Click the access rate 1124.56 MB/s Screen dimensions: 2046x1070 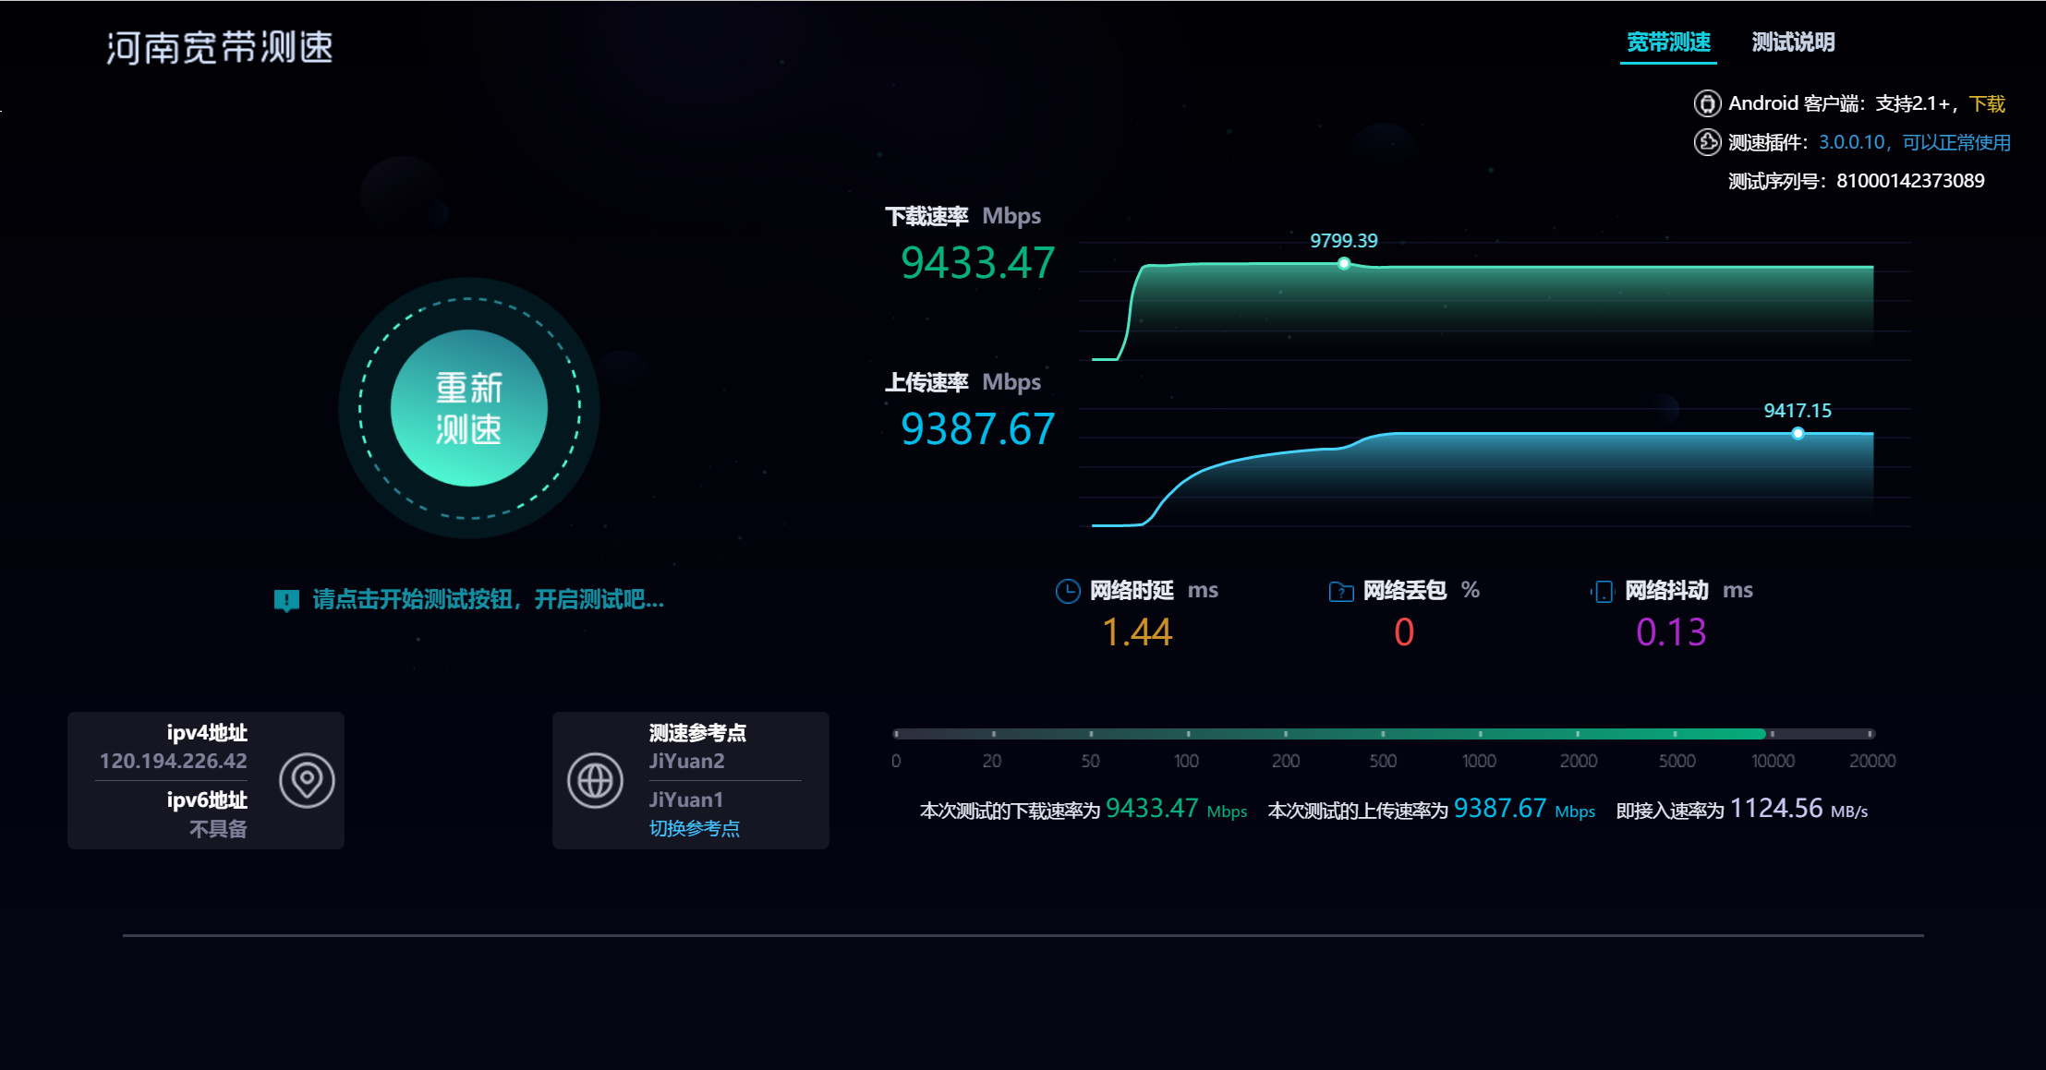pos(1798,809)
